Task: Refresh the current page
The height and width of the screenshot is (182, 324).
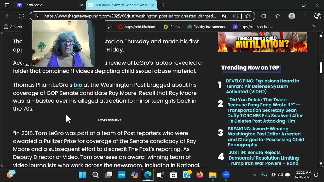Action: [21, 16]
